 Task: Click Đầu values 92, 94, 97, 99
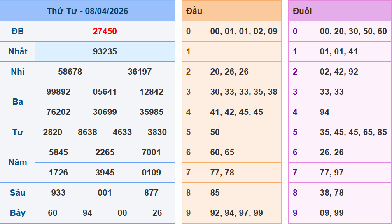point(236,213)
